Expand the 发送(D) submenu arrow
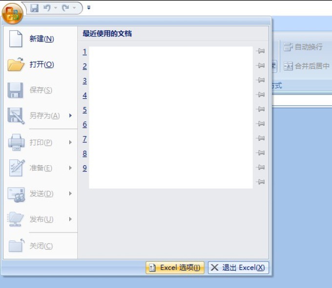The width and height of the screenshot is (332, 288). point(70,193)
